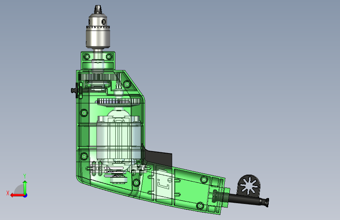Click the green Y axis arrow on triad

[x=25, y=187]
